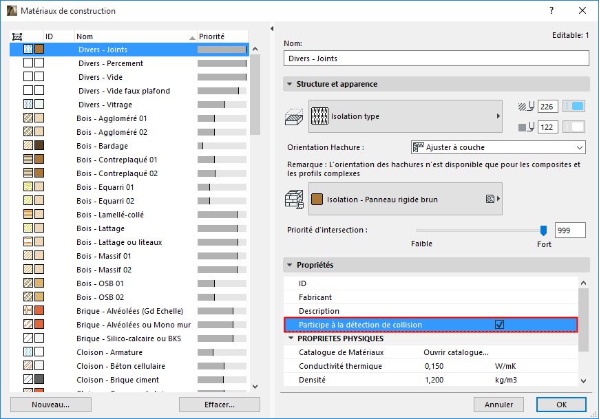Click the brown surface preview of Isolation - Panneau rigide
Image resolution: width=599 pixels, height=419 pixels.
pyautogui.click(x=317, y=200)
